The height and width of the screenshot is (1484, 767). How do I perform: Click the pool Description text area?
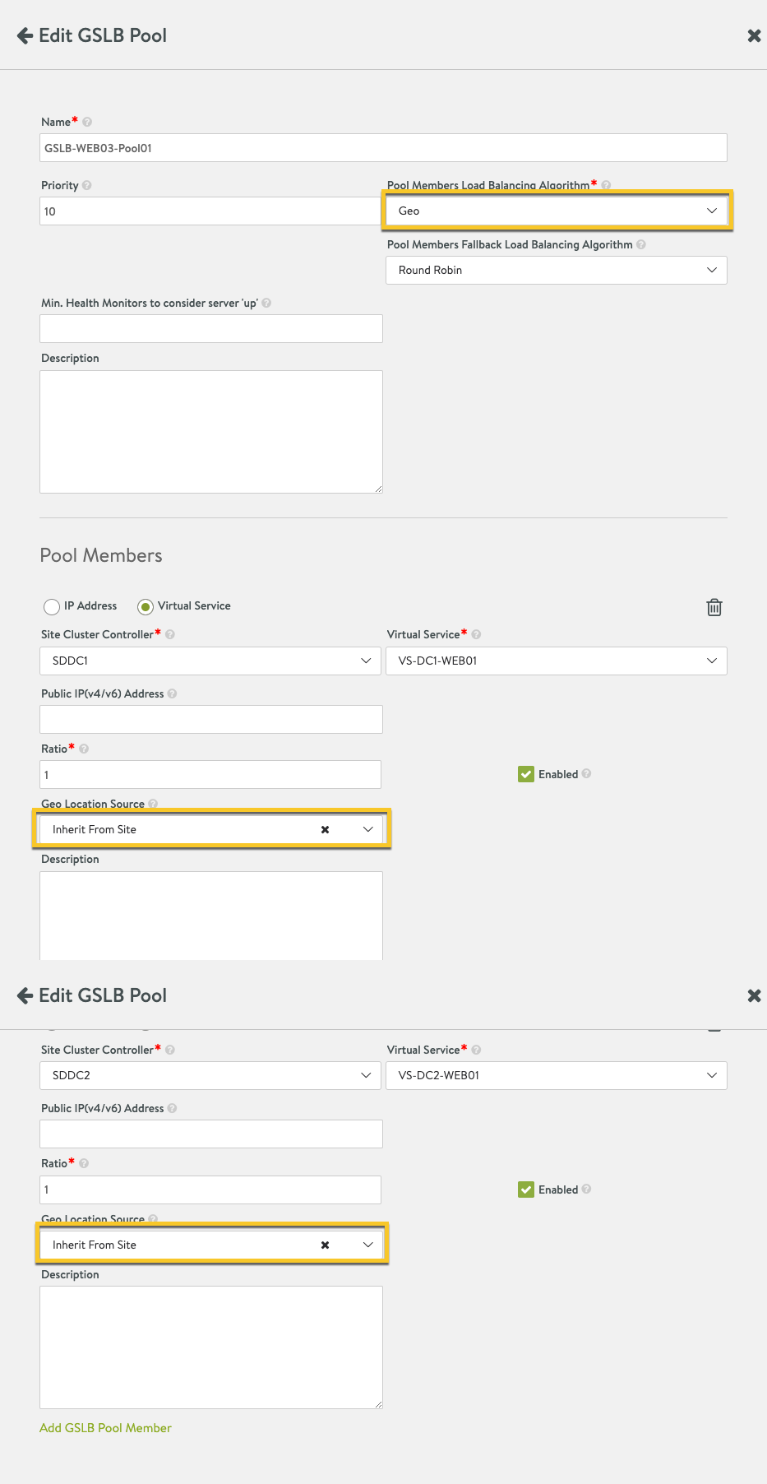[x=211, y=432]
